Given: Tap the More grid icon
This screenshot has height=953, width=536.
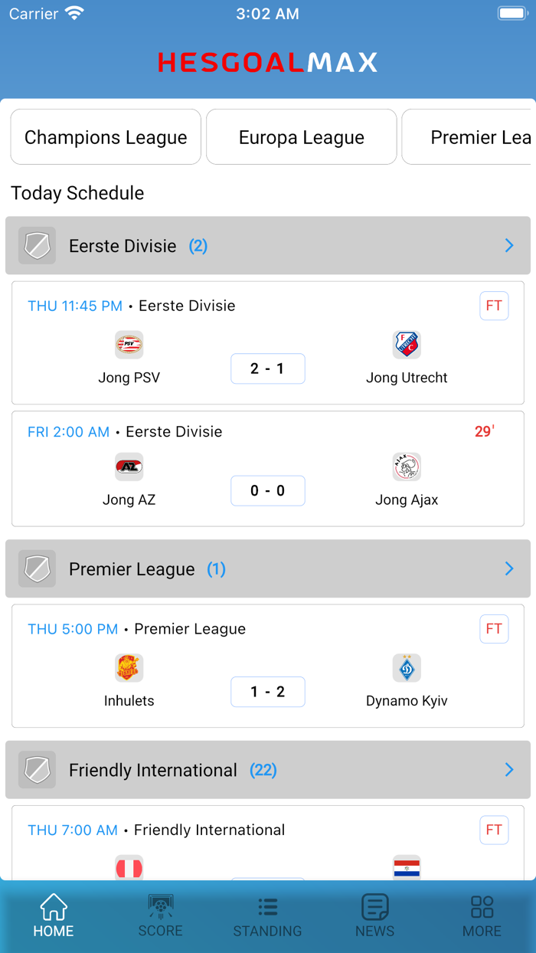Looking at the screenshot, I should click(482, 906).
